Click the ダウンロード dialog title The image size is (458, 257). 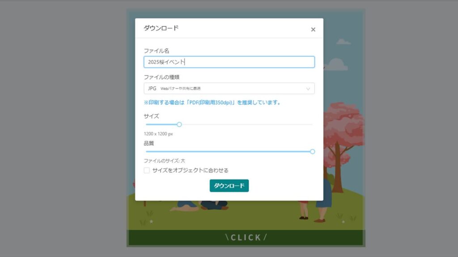[x=161, y=28]
